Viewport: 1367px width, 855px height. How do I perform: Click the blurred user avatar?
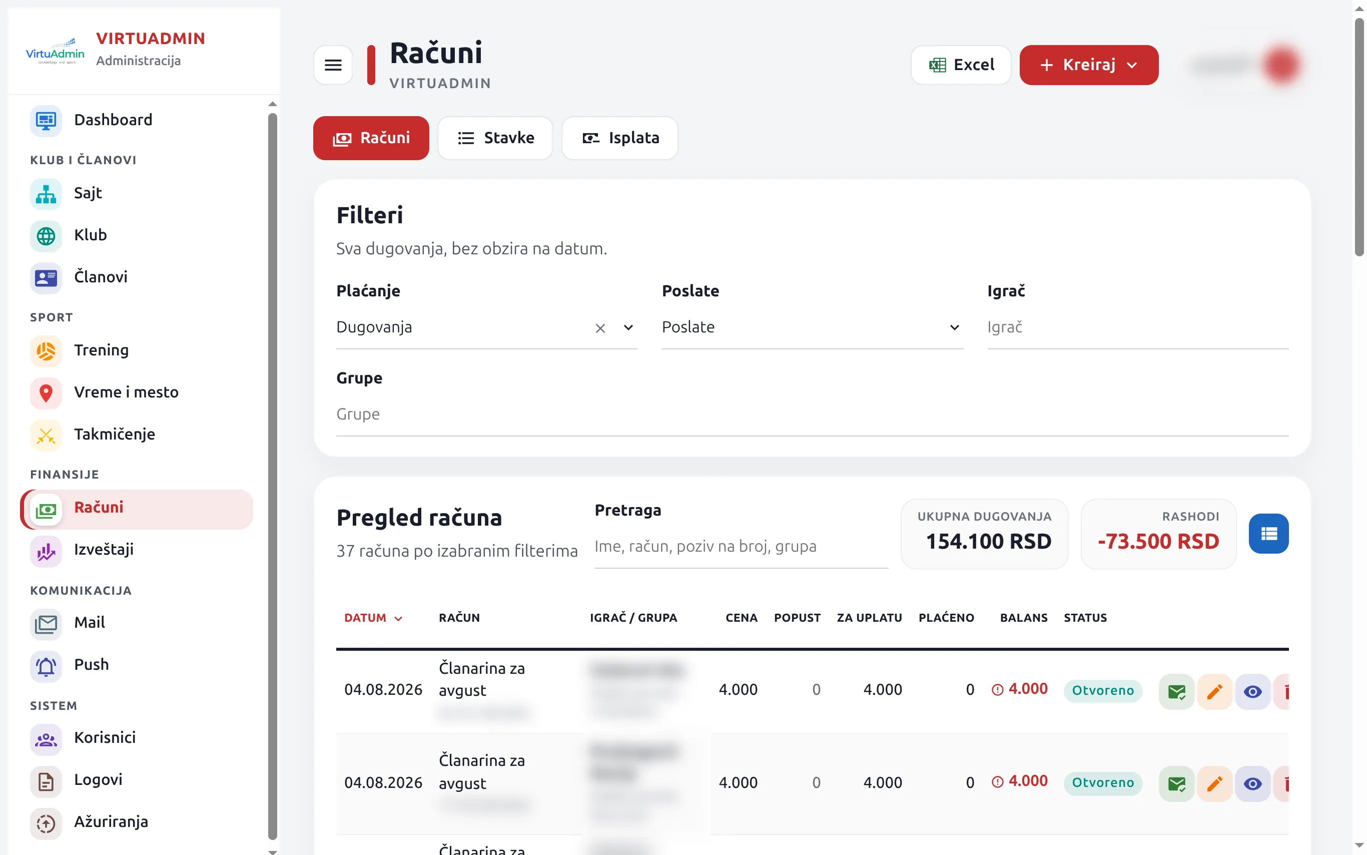pos(1281,65)
